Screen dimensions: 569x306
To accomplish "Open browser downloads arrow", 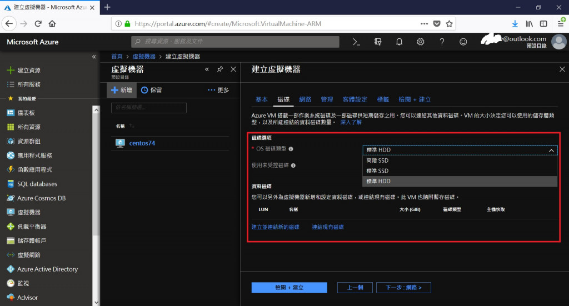I will click(515, 24).
